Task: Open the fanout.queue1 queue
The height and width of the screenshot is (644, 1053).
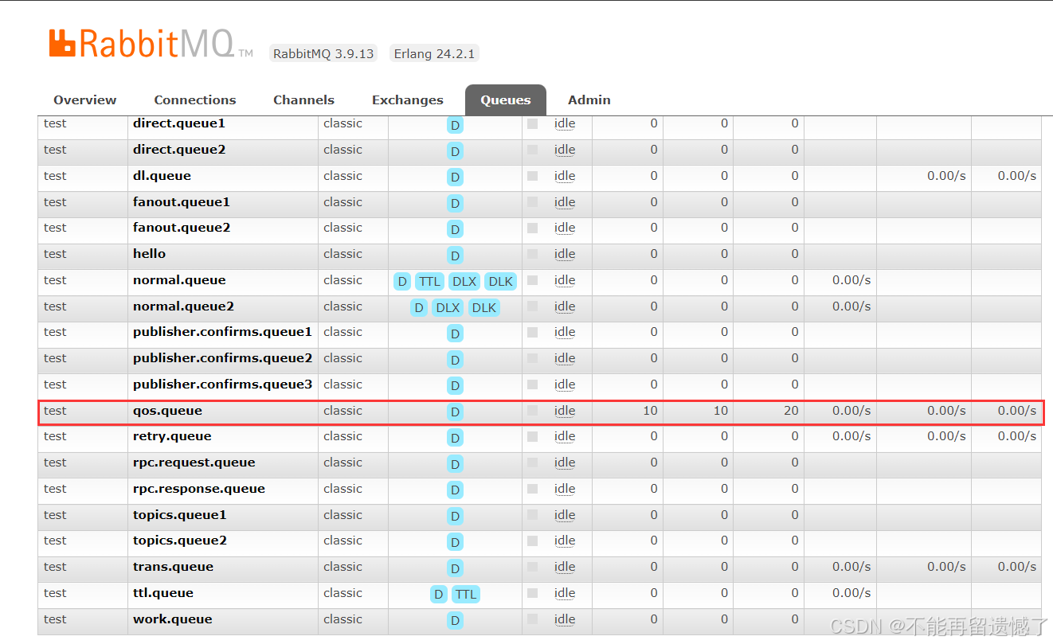Action: pos(182,202)
